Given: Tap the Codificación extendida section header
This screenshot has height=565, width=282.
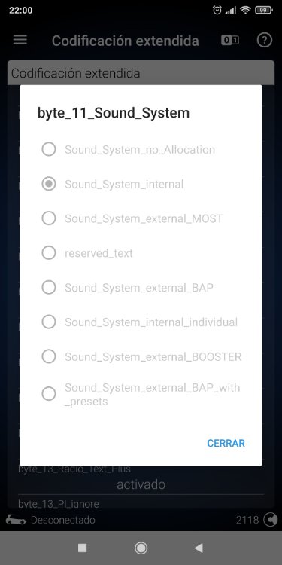Looking at the screenshot, I should (141, 73).
